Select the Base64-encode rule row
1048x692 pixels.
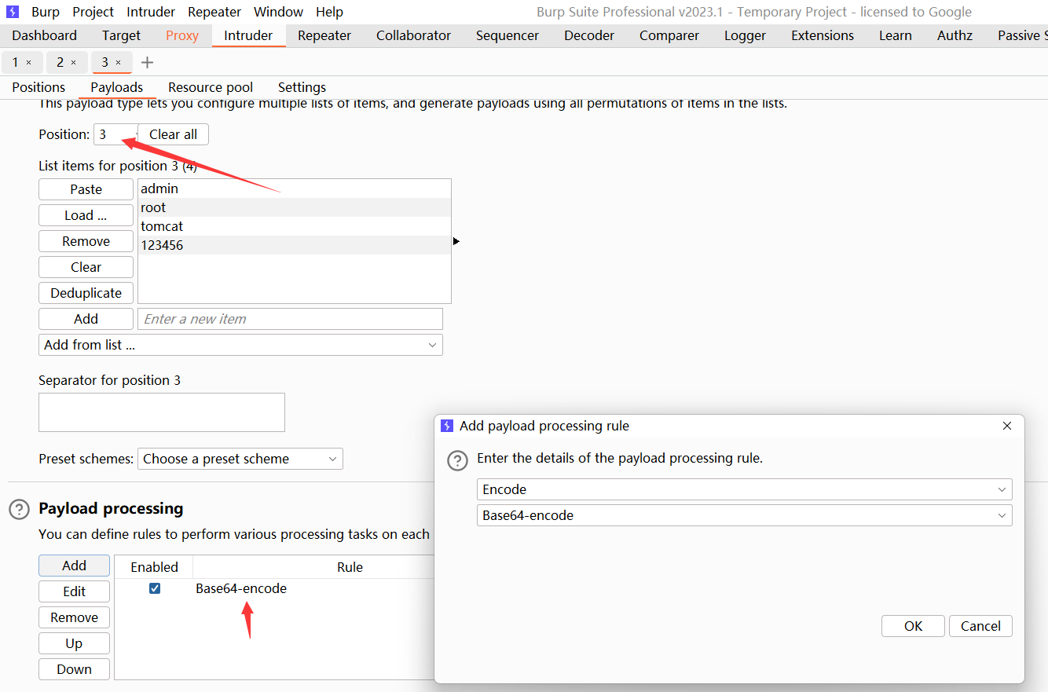pos(274,588)
